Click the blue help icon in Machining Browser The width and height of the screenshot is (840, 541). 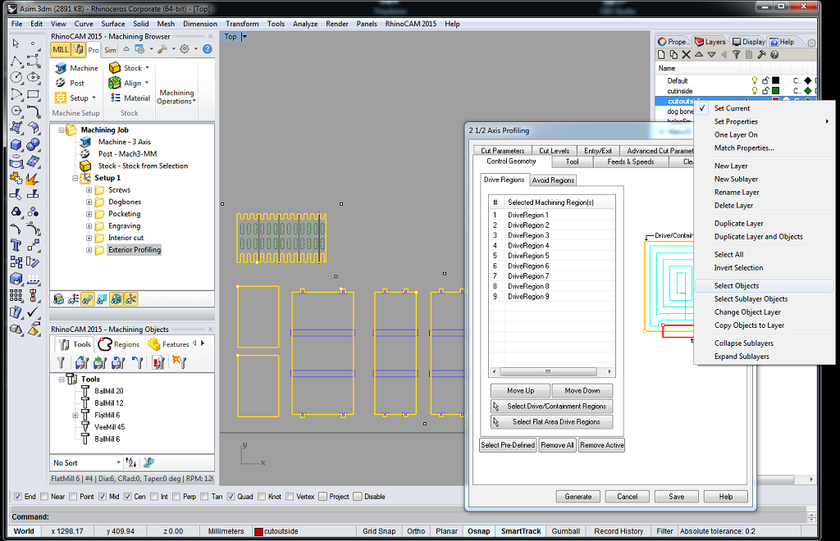pyautogui.click(x=208, y=49)
